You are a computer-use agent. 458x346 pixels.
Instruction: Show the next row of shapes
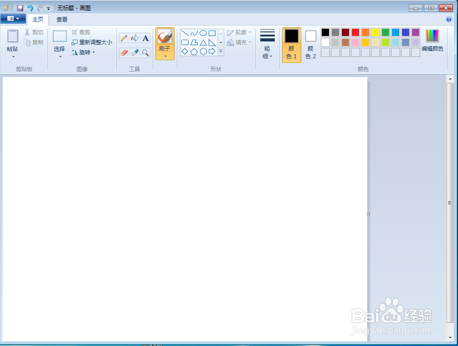pyautogui.click(x=221, y=42)
